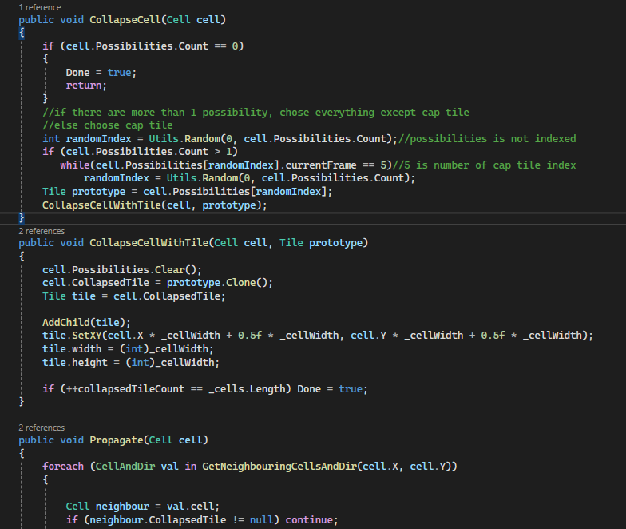This screenshot has height=529, width=626.
Task: Click 'Tile tile = cell.CollapsedTile;' line
Action: pos(134,296)
